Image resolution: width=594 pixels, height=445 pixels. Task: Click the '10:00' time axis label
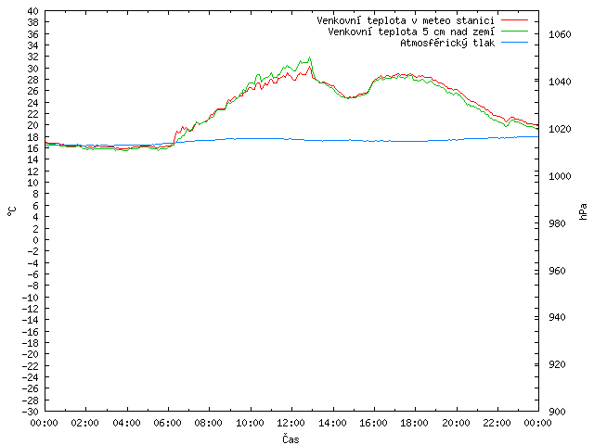250,423
